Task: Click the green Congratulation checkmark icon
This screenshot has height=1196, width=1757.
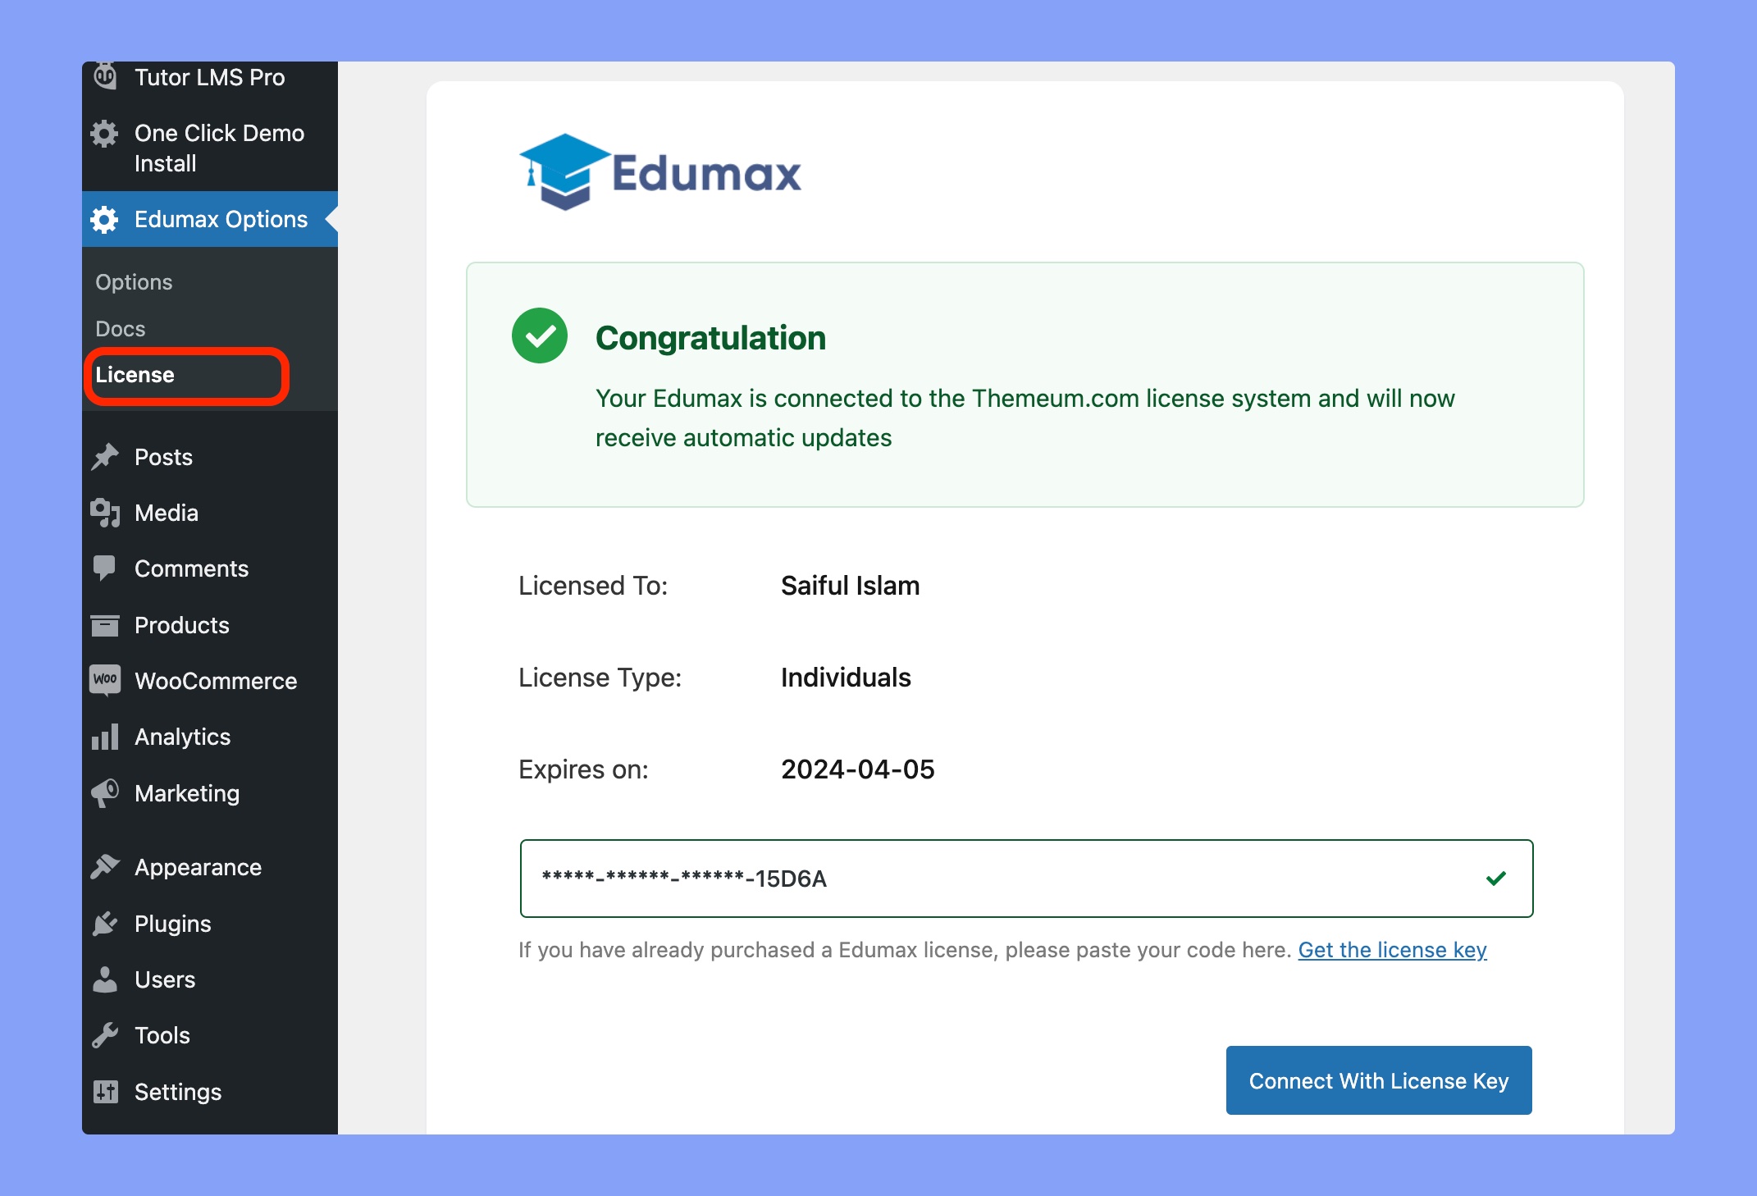Action: click(x=540, y=336)
